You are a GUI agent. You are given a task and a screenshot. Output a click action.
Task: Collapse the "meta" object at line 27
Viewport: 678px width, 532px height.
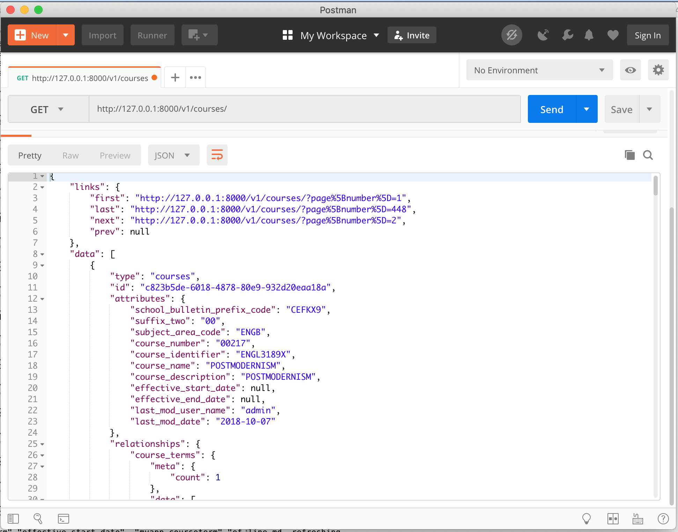[42, 467]
